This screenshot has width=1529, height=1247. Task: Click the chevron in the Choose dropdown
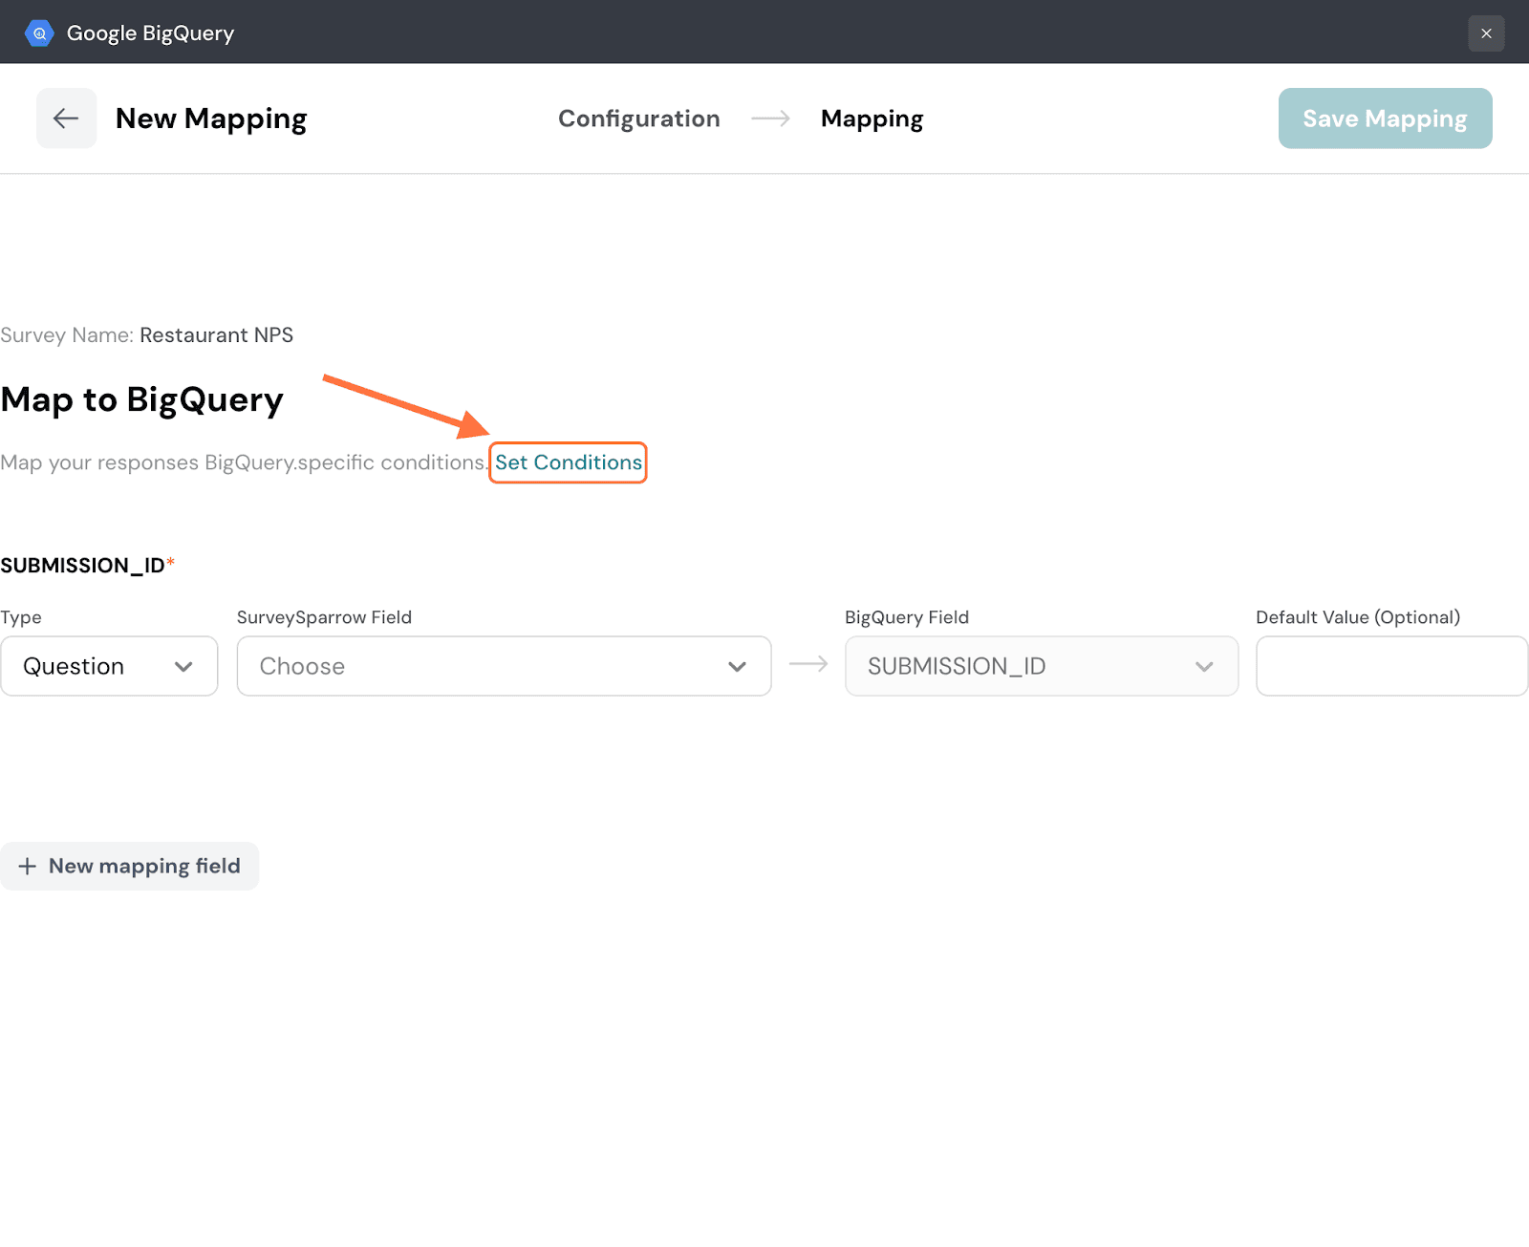click(737, 667)
